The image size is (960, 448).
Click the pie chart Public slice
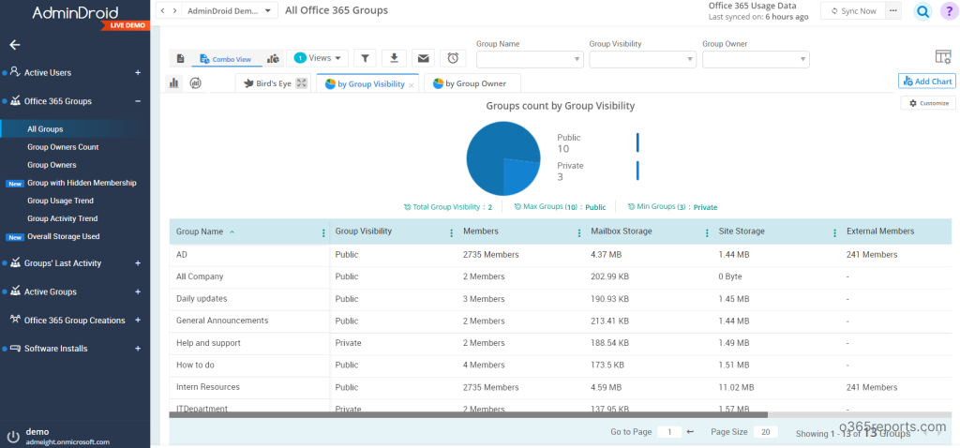click(489, 147)
